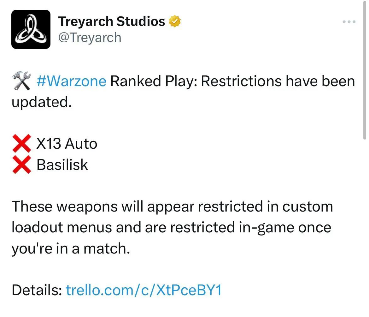The image size is (369, 317).
Task: Click the Treyarch logo inside the avatar
Action: (x=31, y=29)
